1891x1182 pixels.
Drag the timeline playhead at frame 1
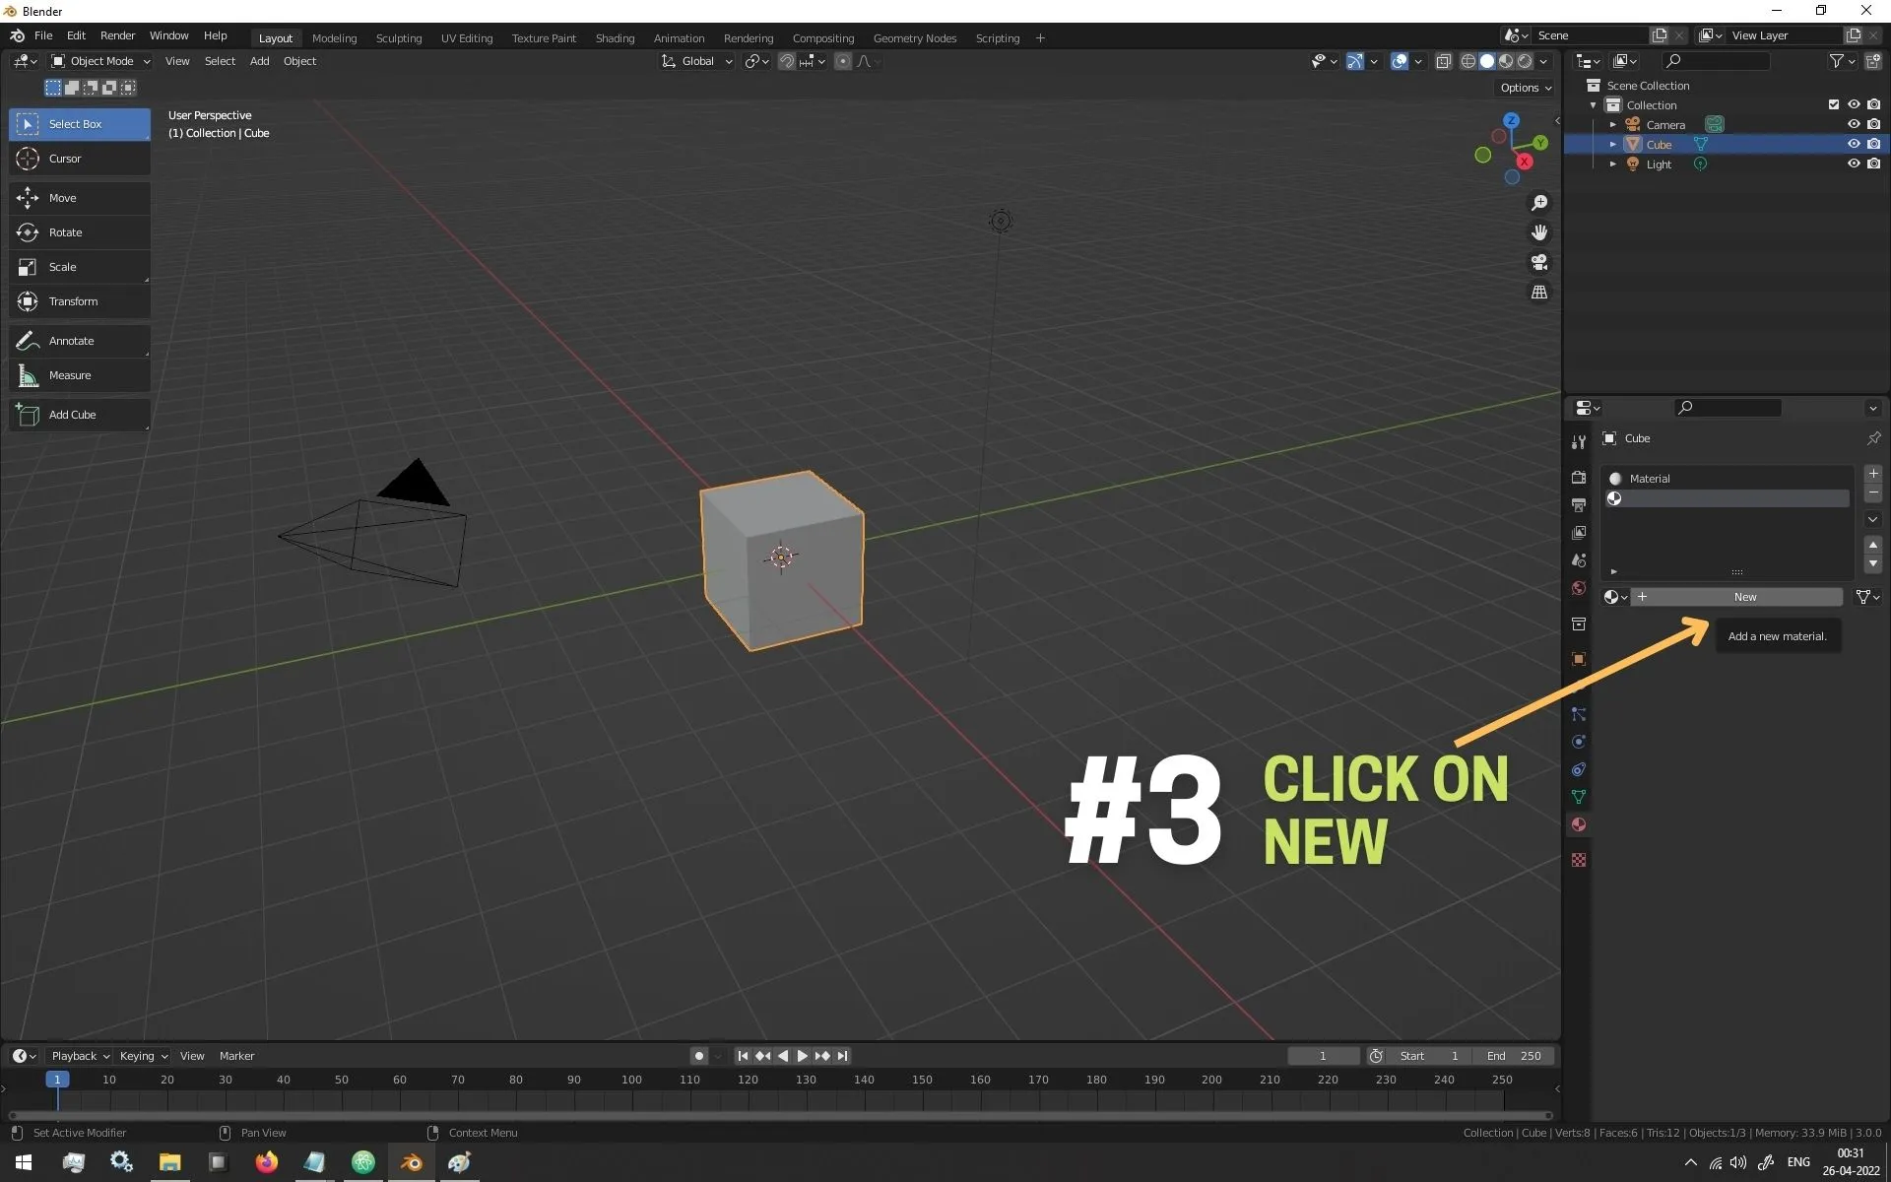(x=56, y=1080)
